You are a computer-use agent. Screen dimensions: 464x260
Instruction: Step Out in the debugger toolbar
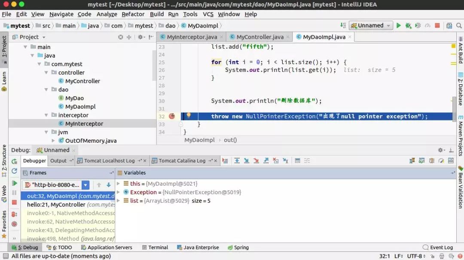pos(266,160)
